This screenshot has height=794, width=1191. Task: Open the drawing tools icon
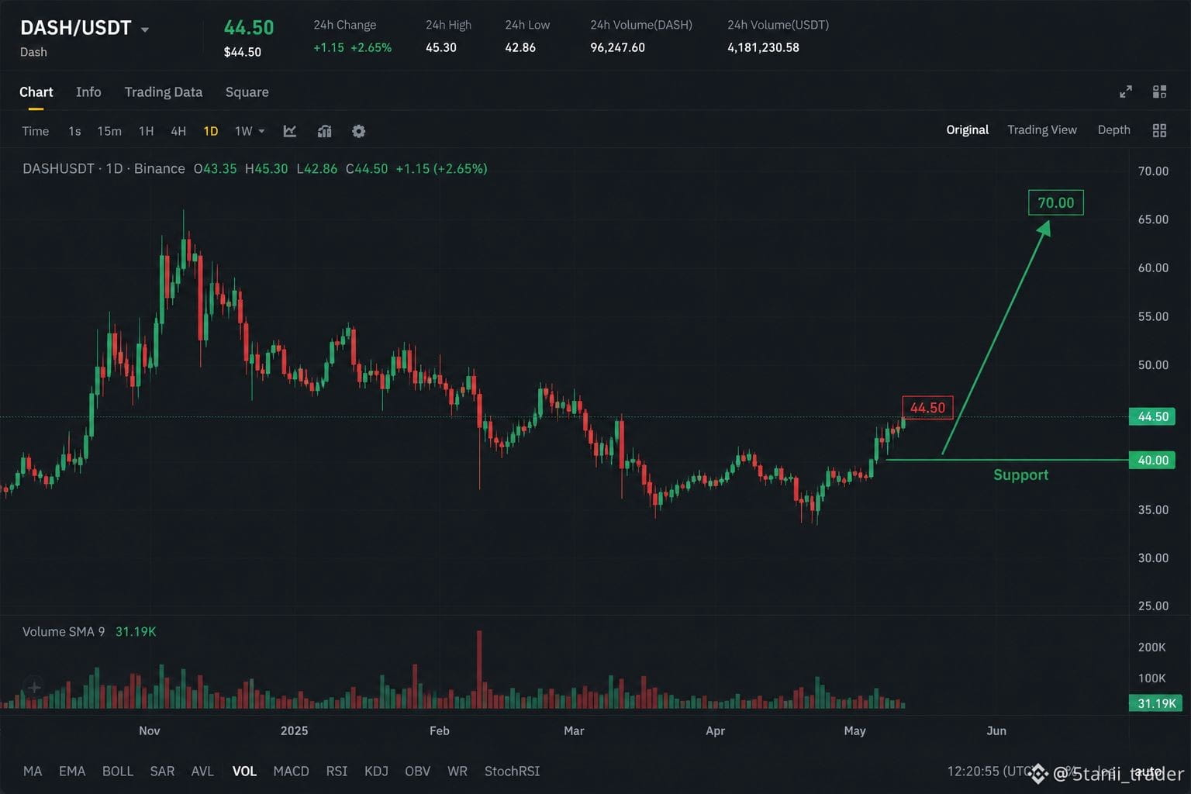290,131
